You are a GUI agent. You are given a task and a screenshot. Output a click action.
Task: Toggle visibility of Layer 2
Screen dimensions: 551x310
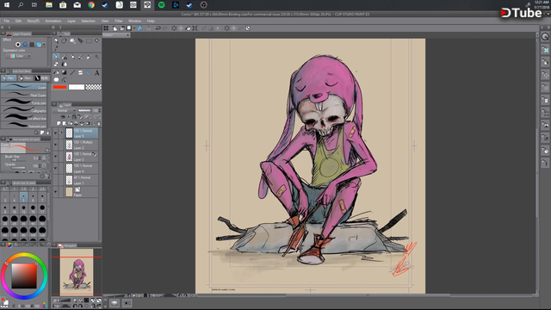pos(55,145)
